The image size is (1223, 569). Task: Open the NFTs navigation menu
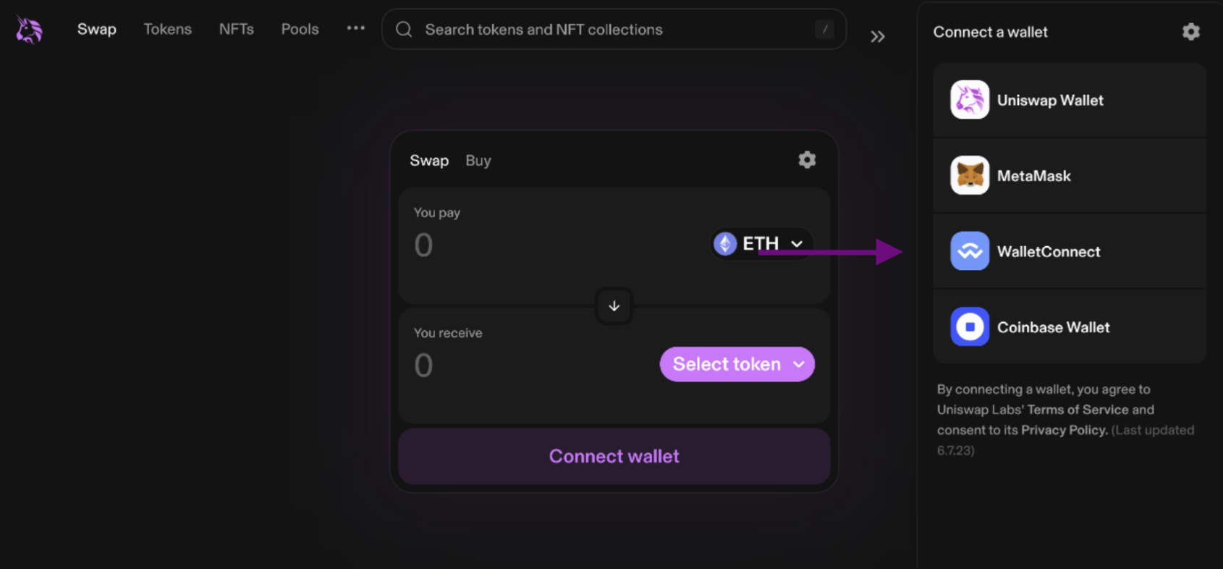coord(236,29)
